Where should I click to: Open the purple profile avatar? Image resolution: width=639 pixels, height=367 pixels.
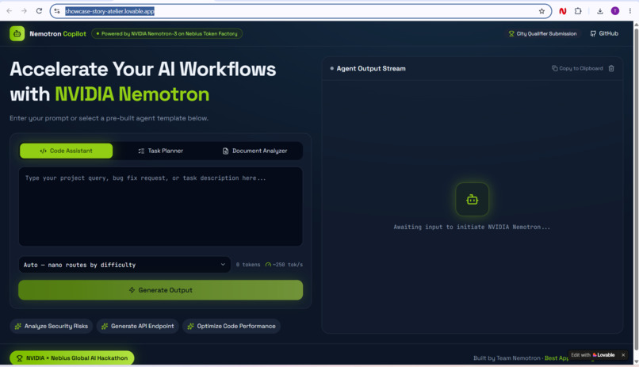coord(615,11)
